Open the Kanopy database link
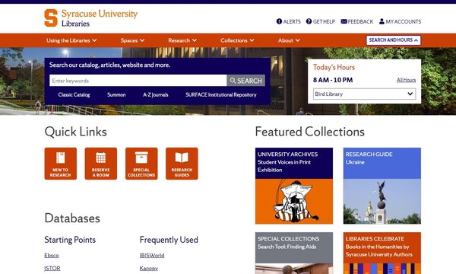Image resolution: width=456 pixels, height=274 pixels. [x=149, y=268]
